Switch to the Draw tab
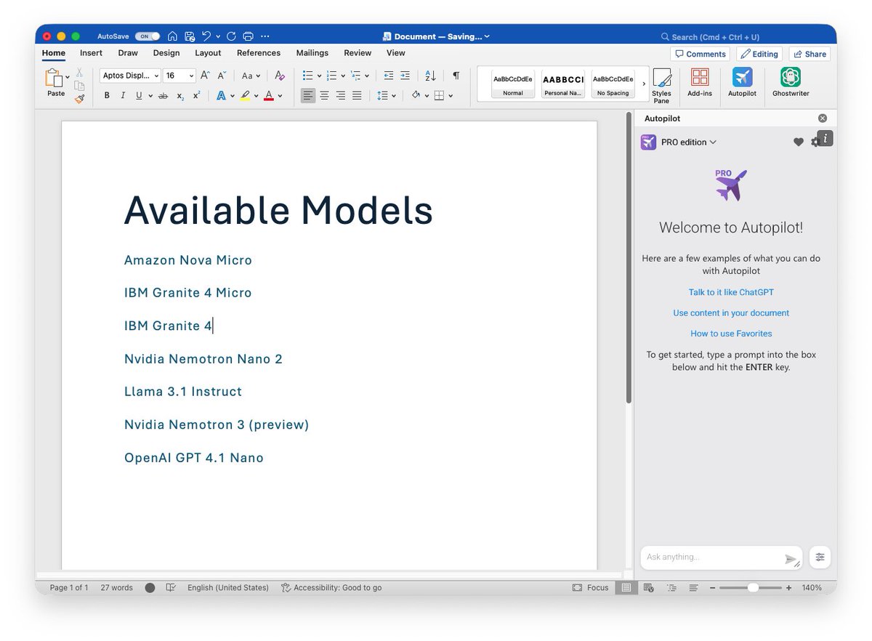Screen dimensions: 872x641 coord(128,53)
